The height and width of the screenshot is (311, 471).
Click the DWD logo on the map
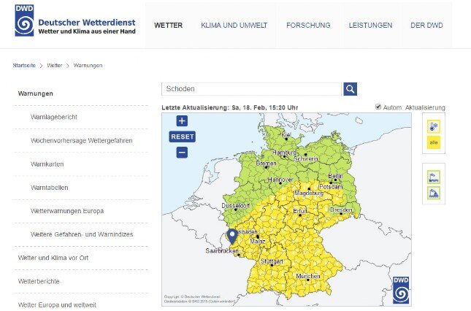401,290
